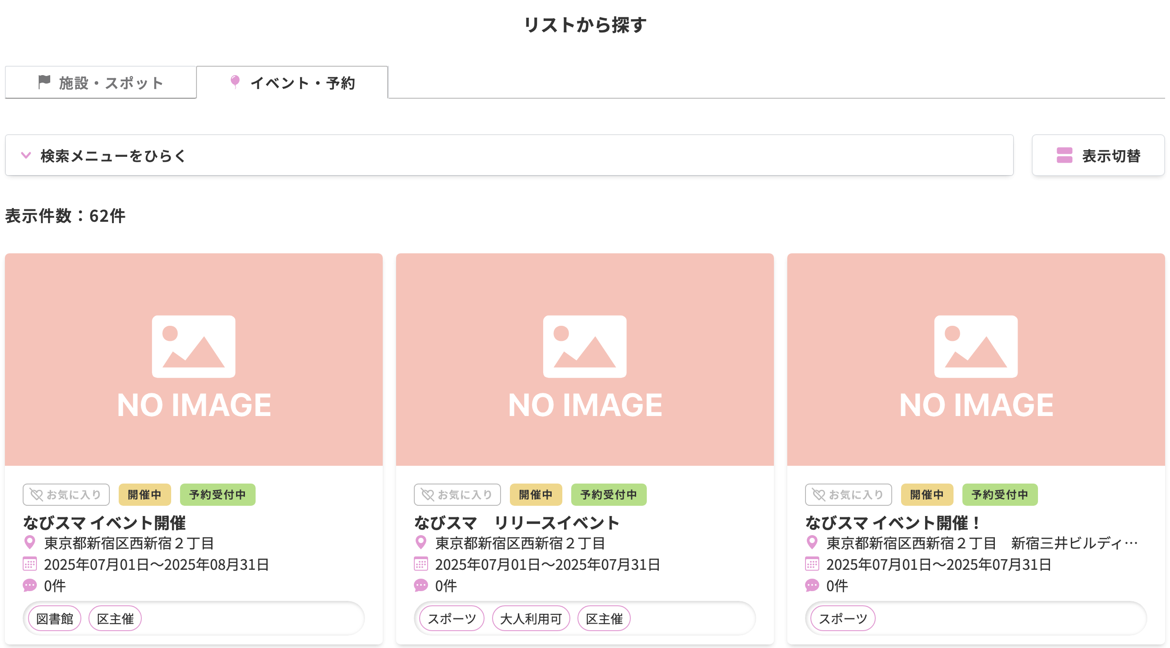This screenshot has width=1170, height=648.
Task: Switch to the 施設・スポット tab
Action: tap(101, 82)
